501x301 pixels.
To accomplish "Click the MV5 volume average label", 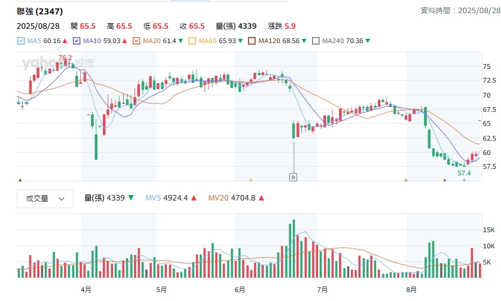I will tap(167, 198).
